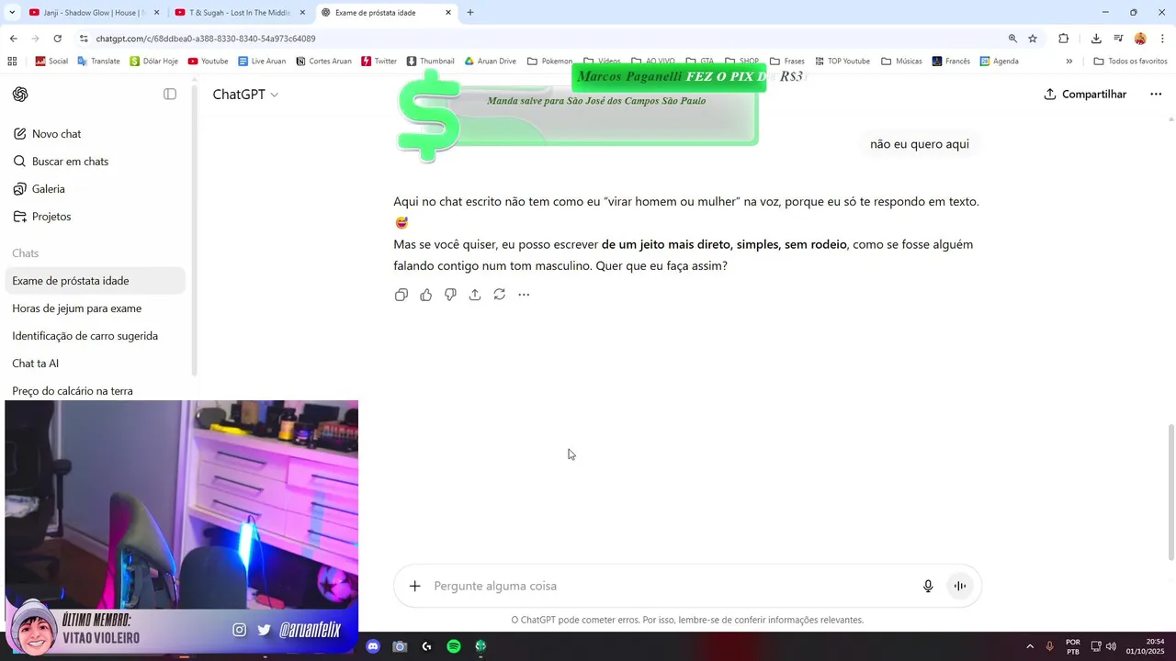Copy the response with the copy icon
1176x661 pixels.
pyautogui.click(x=401, y=295)
